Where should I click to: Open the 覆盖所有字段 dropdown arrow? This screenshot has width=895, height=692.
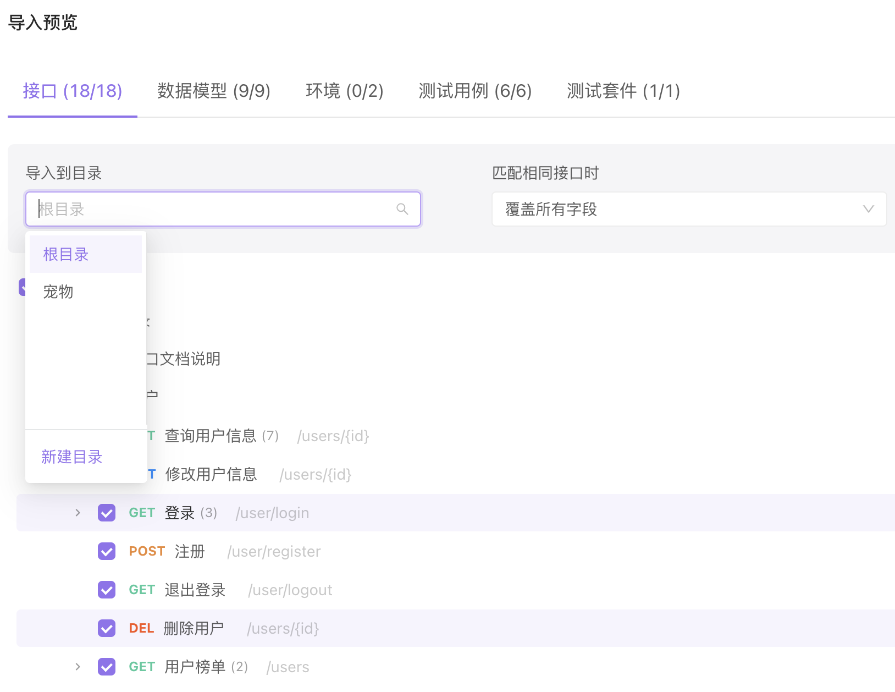pos(868,209)
